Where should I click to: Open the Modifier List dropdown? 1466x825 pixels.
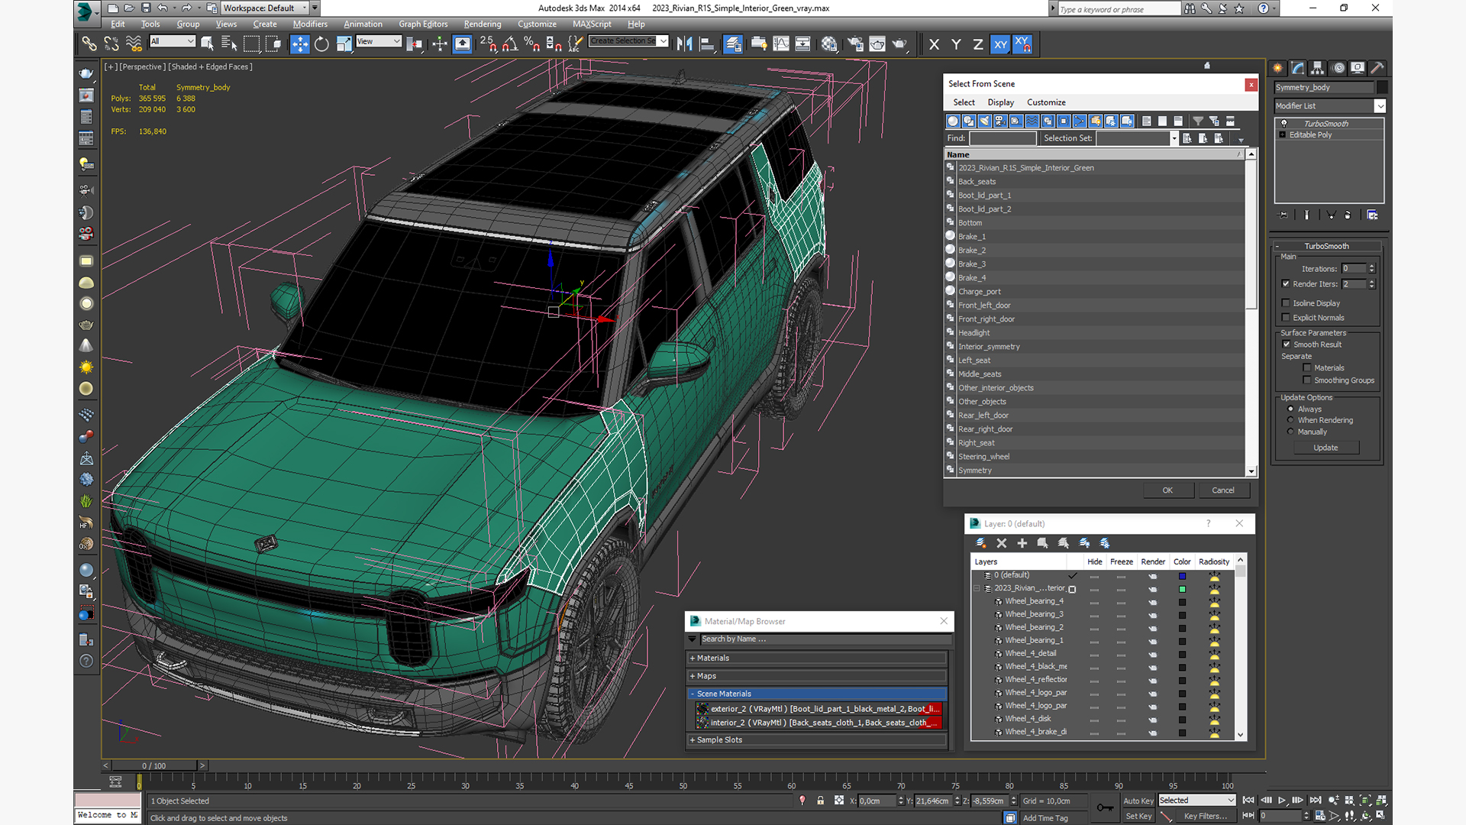(1379, 106)
